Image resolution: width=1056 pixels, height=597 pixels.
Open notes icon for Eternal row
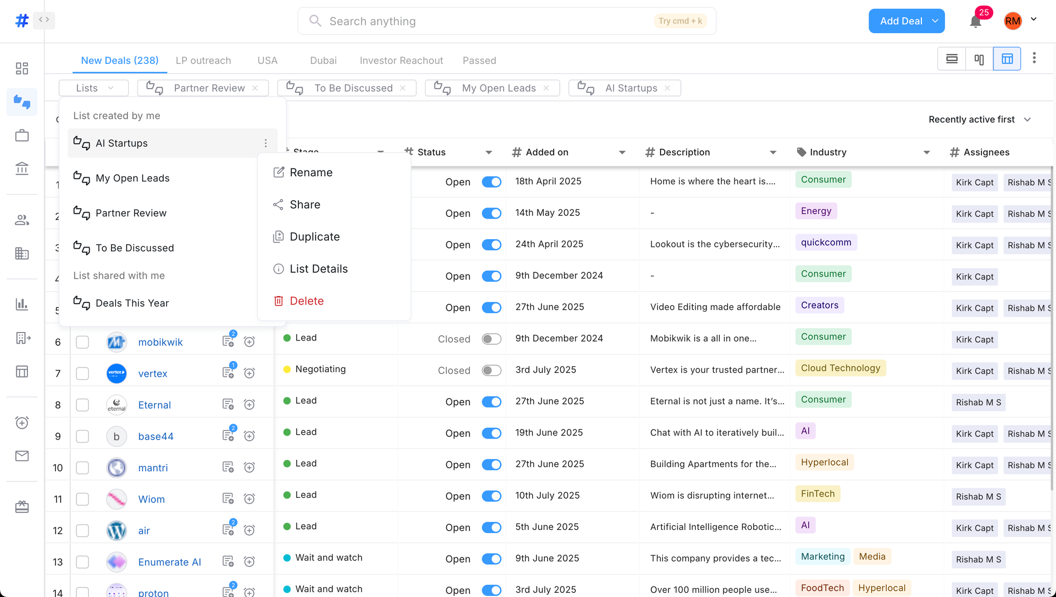(x=228, y=404)
